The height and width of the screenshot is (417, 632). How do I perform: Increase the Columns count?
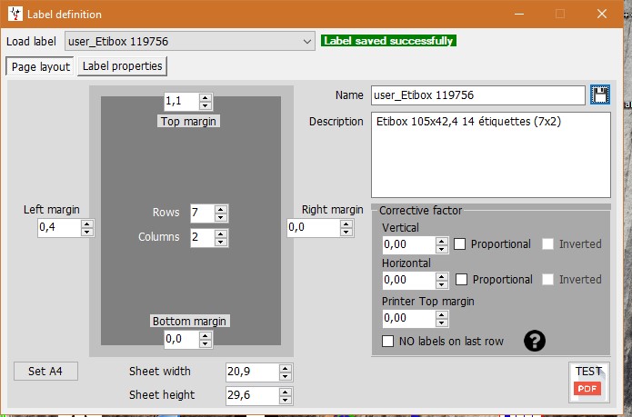coord(220,233)
